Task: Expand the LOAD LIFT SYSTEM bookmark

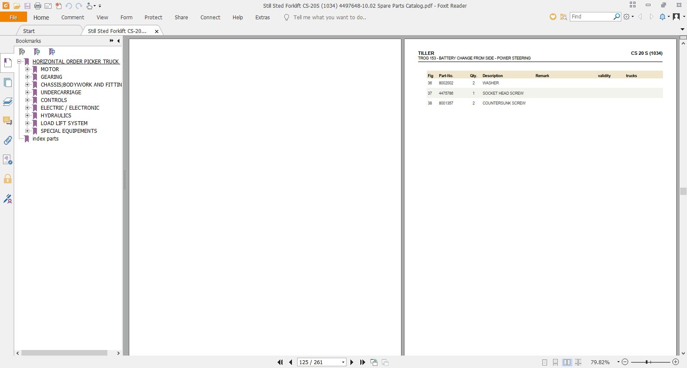Action: tap(27, 123)
